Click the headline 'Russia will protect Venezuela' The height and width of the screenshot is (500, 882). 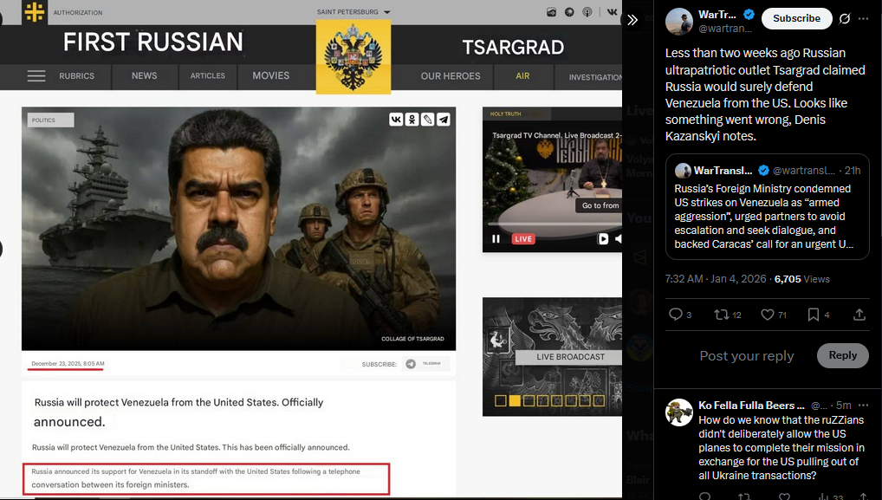[x=178, y=412]
